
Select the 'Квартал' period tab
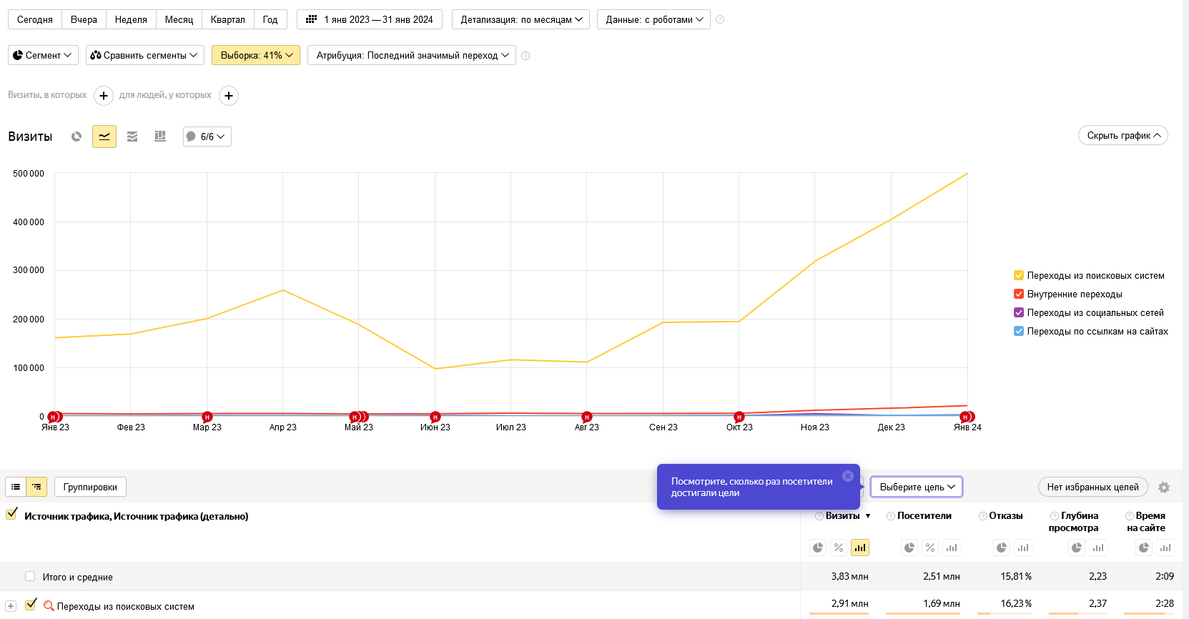[x=227, y=19]
